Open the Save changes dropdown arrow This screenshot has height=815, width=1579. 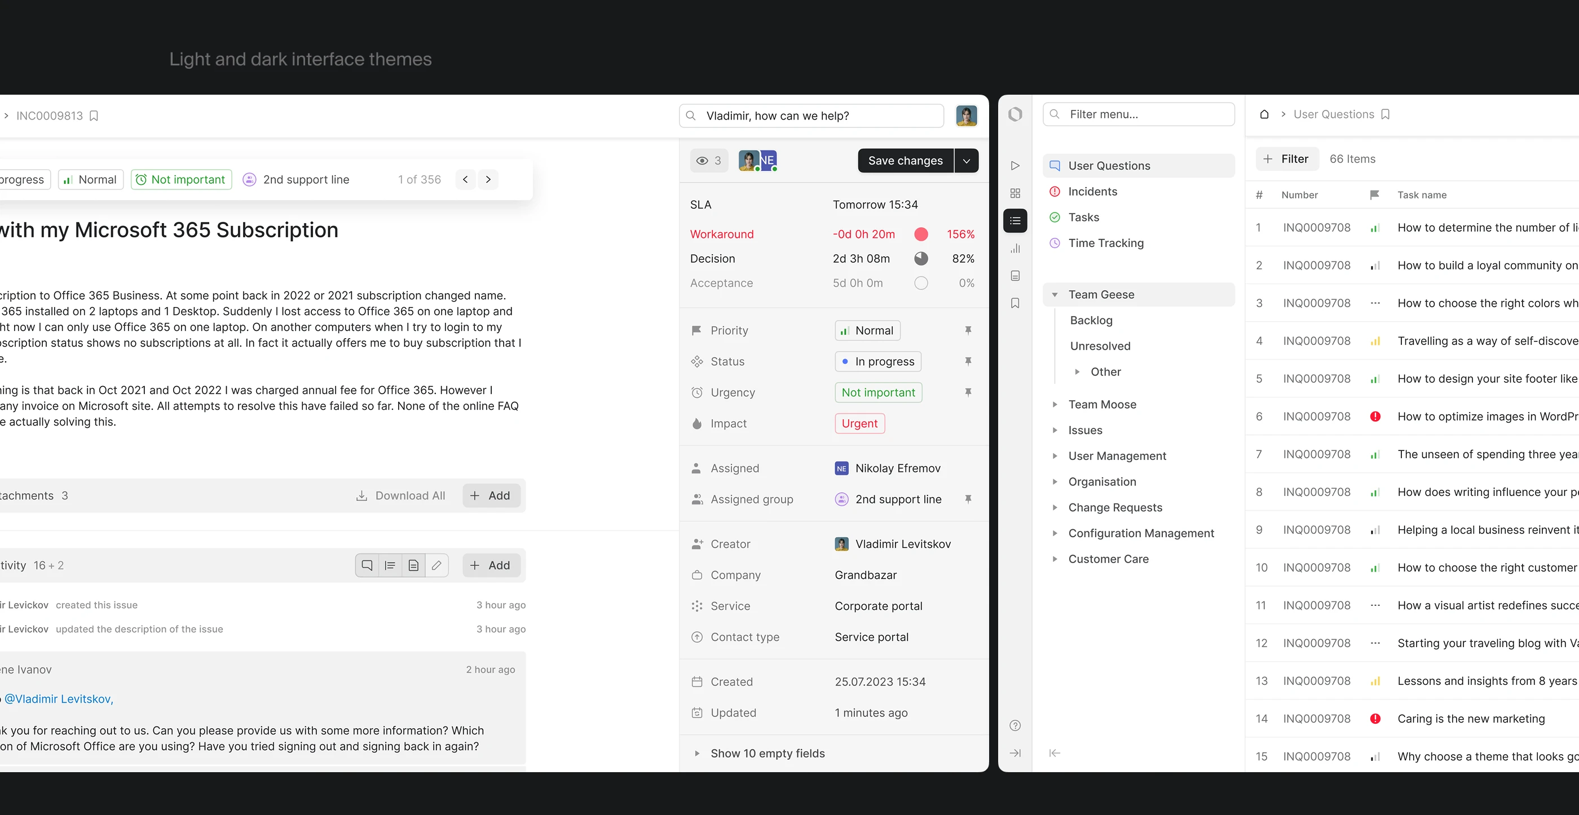click(x=967, y=160)
